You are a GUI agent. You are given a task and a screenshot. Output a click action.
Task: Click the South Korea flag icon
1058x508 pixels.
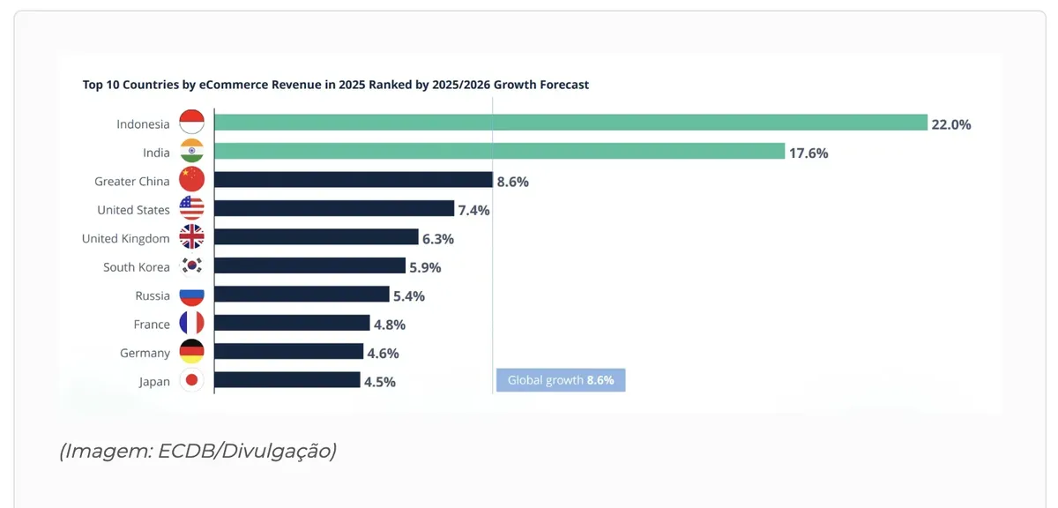click(191, 265)
